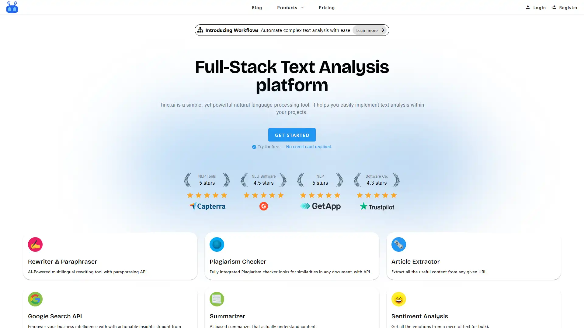Click the Tinq AI robot logo icon
Image resolution: width=584 pixels, height=328 pixels.
(x=12, y=7)
